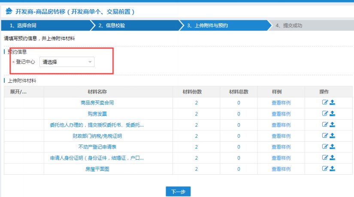Open 购房发票 material link

click(97, 114)
